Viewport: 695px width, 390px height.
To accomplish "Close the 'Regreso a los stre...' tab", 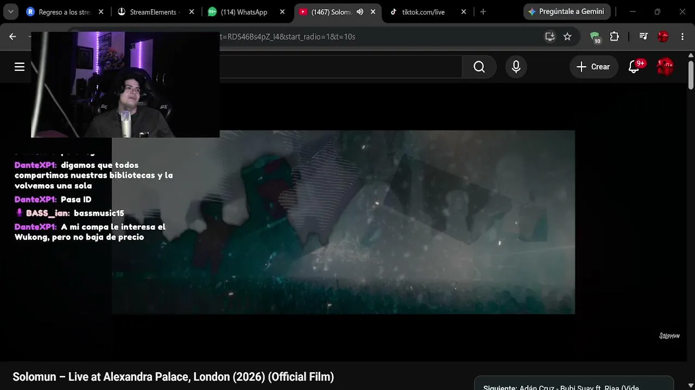I will (101, 12).
